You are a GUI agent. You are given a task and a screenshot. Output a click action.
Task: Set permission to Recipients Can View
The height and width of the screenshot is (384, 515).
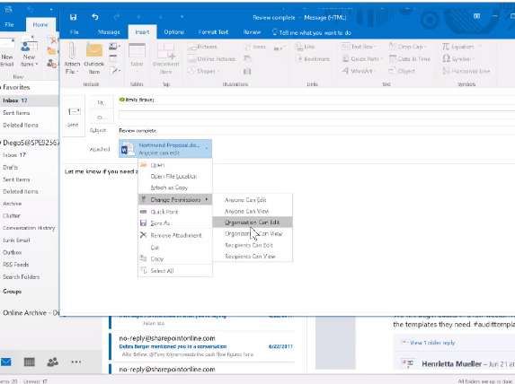point(253,257)
